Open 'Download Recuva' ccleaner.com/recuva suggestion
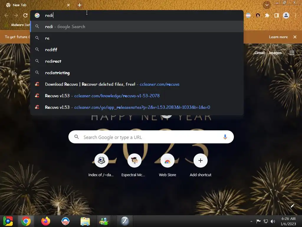The height and width of the screenshot is (227, 302). pyautogui.click(x=137, y=84)
